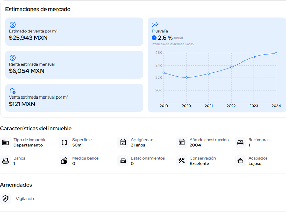Click the Vigilancia shield icon
This screenshot has width=286, height=214.
tap(5, 199)
